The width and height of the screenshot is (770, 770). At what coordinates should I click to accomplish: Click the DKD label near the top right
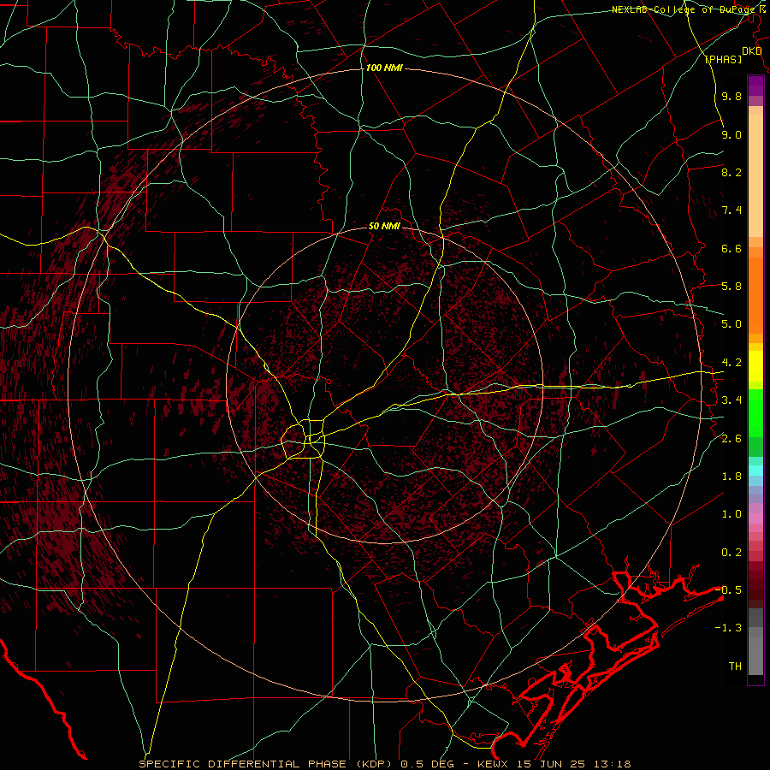[751, 51]
